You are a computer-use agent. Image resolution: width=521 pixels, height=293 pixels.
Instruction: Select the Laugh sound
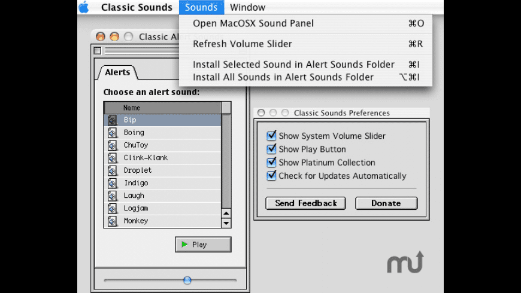(x=162, y=196)
